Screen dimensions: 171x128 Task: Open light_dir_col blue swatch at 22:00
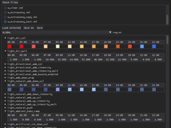154,46
